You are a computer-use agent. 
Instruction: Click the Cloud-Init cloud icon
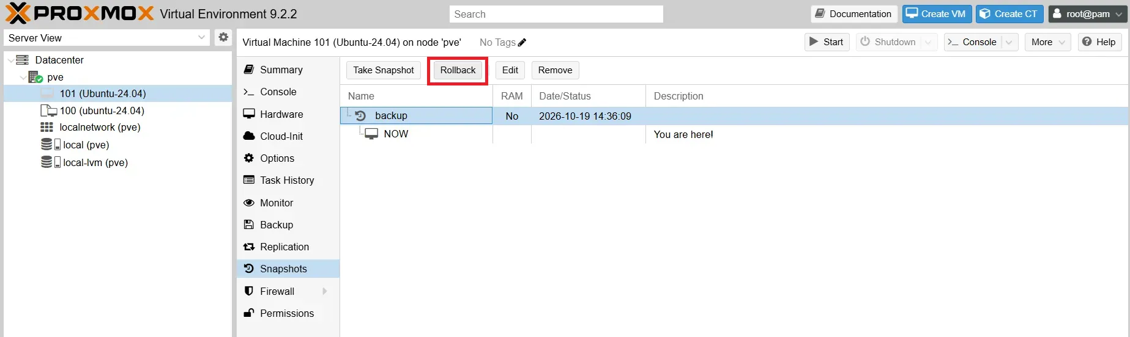point(249,136)
